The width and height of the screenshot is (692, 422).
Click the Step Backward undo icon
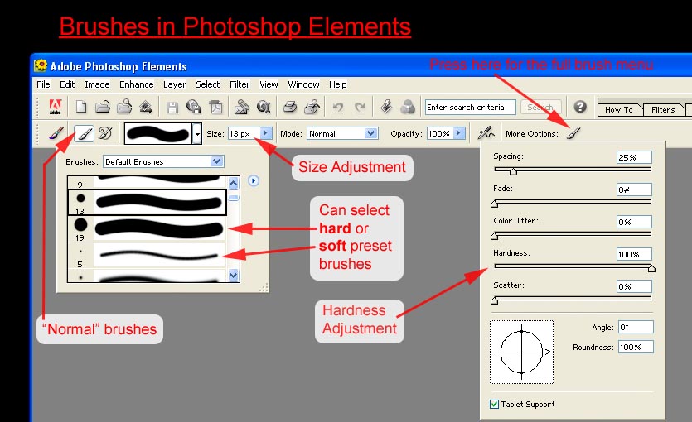click(x=338, y=108)
